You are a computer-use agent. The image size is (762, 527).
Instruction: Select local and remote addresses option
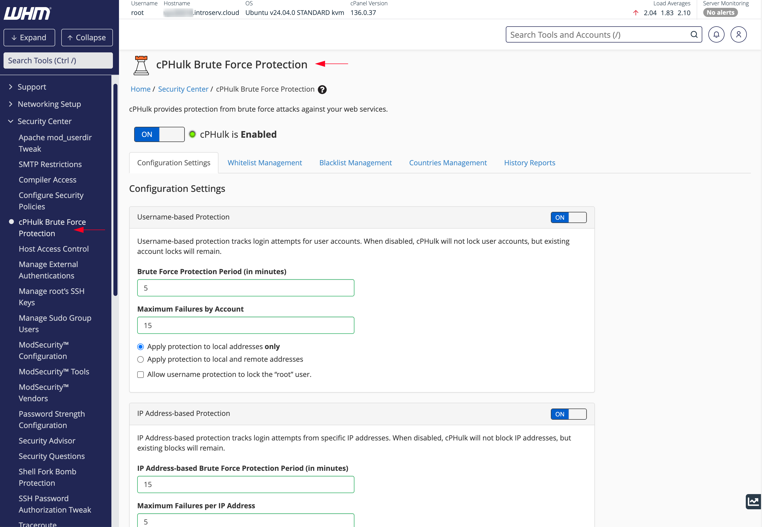coord(140,359)
